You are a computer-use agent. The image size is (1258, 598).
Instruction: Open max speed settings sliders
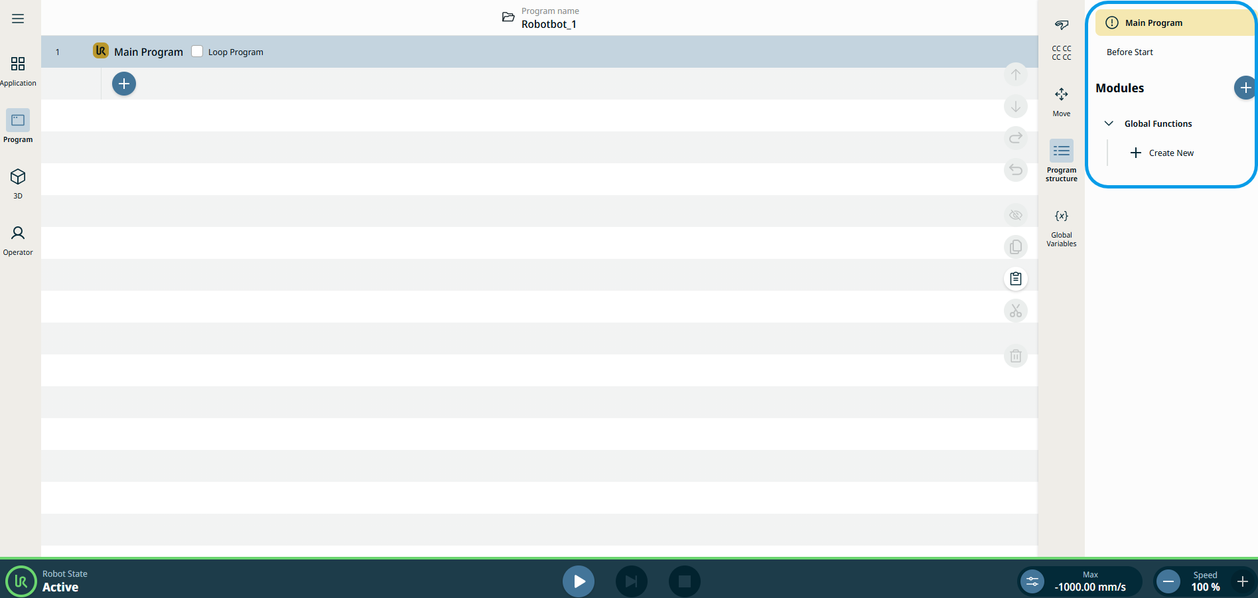pyautogui.click(x=1032, y=582)
